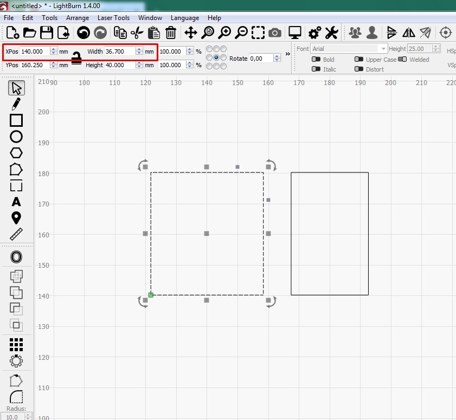Activate the Text creation tool
456x420 pixels.
pyautogui.click(x=16, y=202)
